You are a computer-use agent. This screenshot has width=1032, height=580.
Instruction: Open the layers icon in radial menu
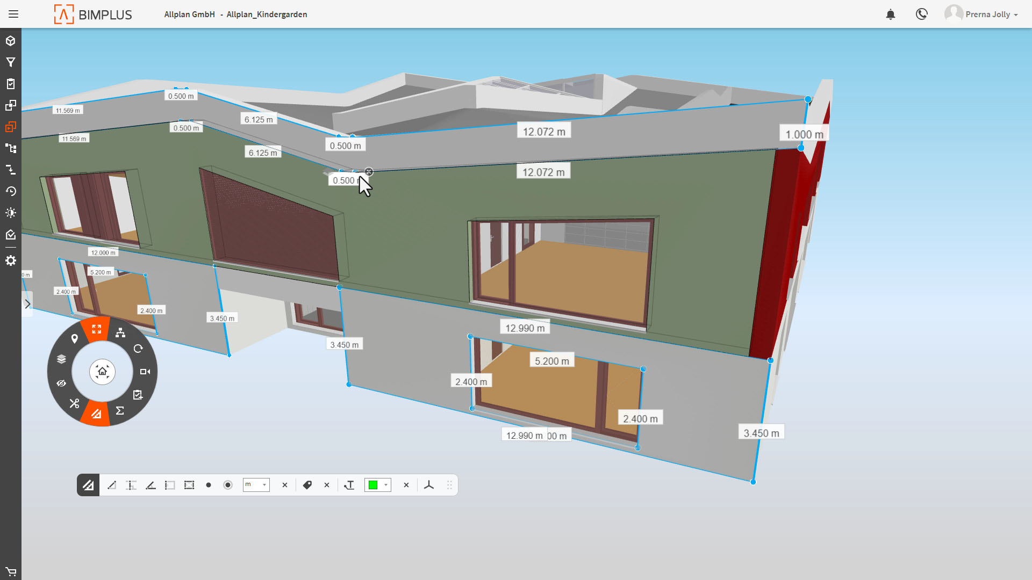pos(61,359)
